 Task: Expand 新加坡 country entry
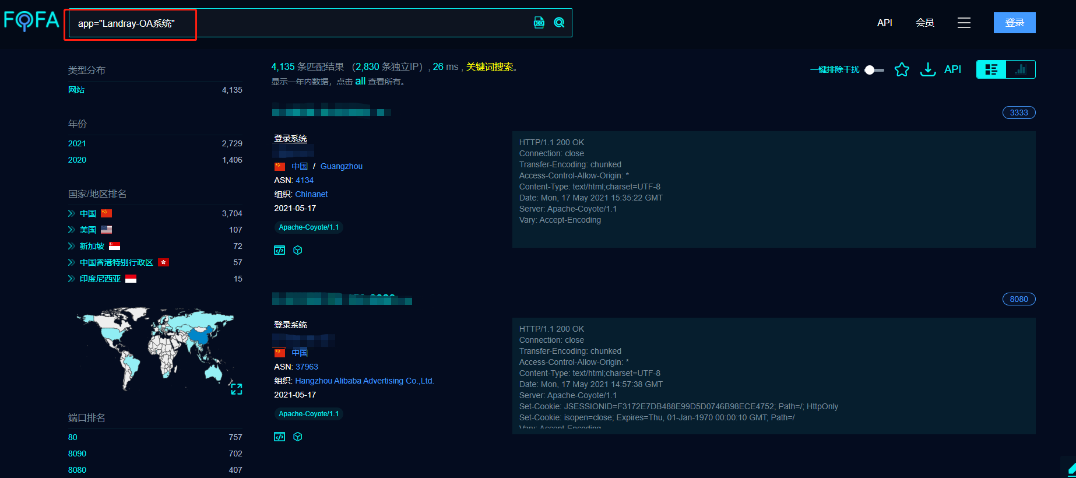pyautogui.click(x=72, y=246)
